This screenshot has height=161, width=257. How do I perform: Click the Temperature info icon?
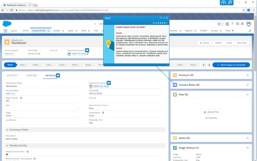(x=103, y=113)
